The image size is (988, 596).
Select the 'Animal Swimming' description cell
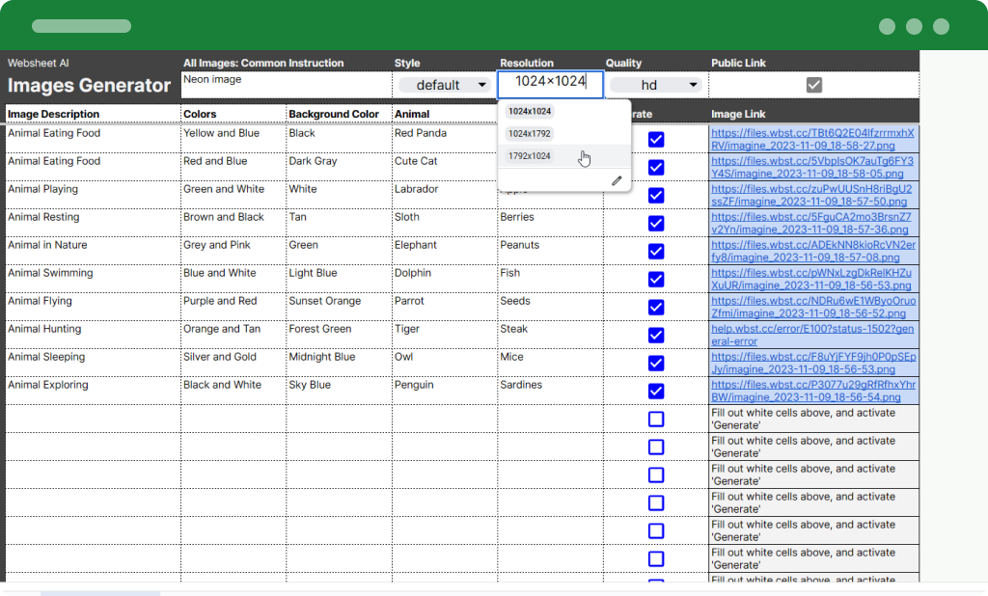[94, 279]
